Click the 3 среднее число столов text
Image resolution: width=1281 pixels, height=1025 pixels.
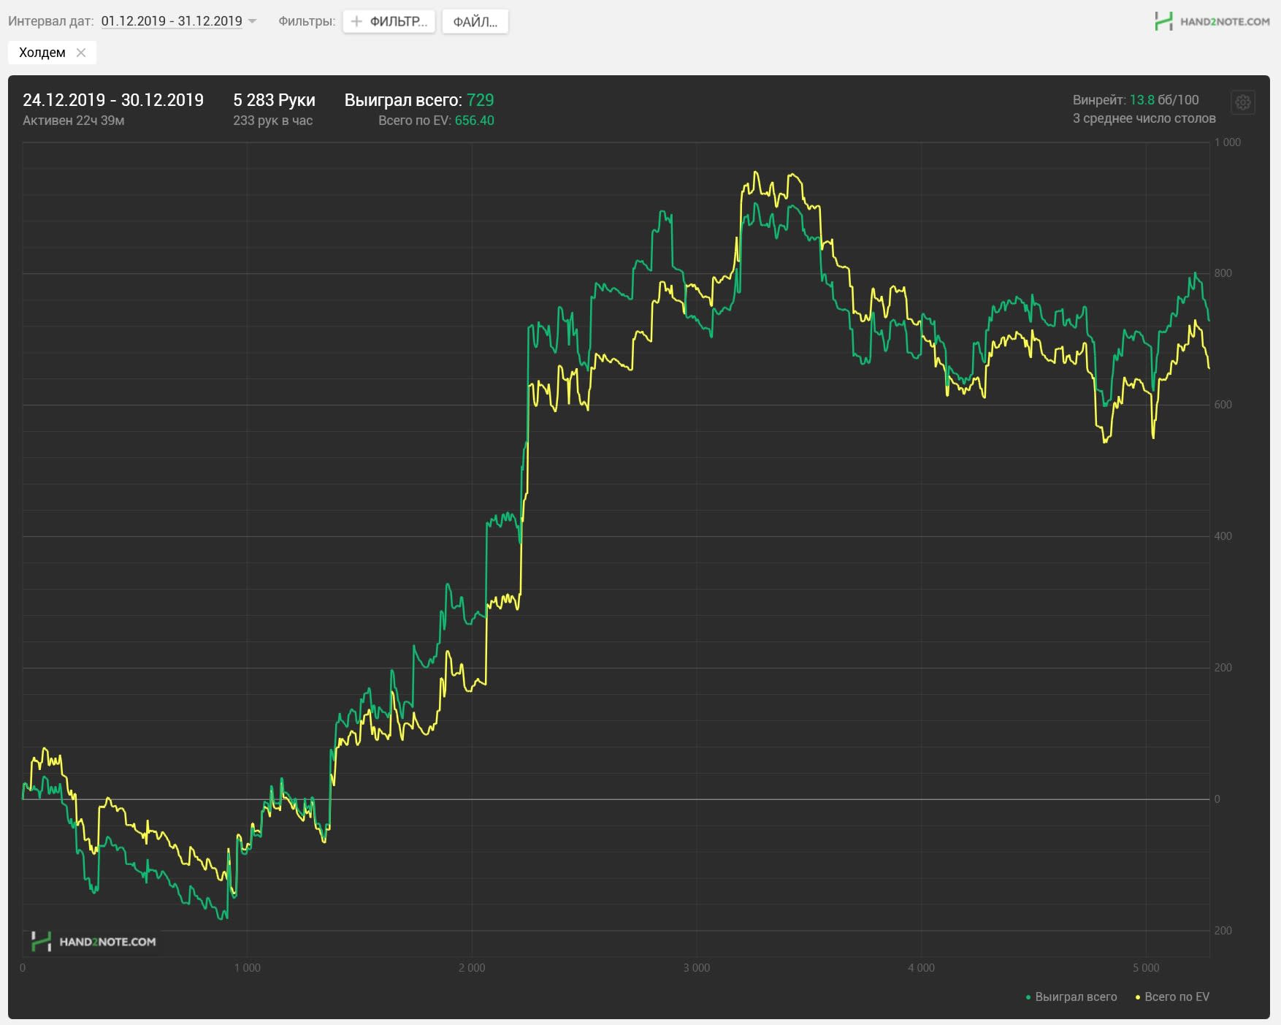coord(1144,118)
